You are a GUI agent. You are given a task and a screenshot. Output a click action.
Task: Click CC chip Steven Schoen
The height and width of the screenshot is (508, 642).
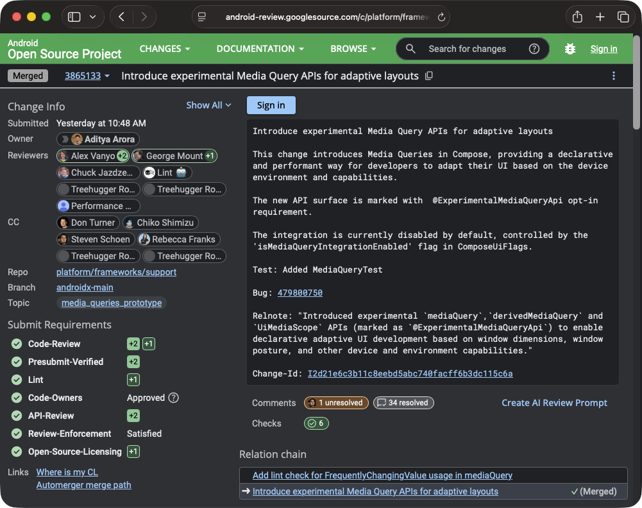click(96, 239)
